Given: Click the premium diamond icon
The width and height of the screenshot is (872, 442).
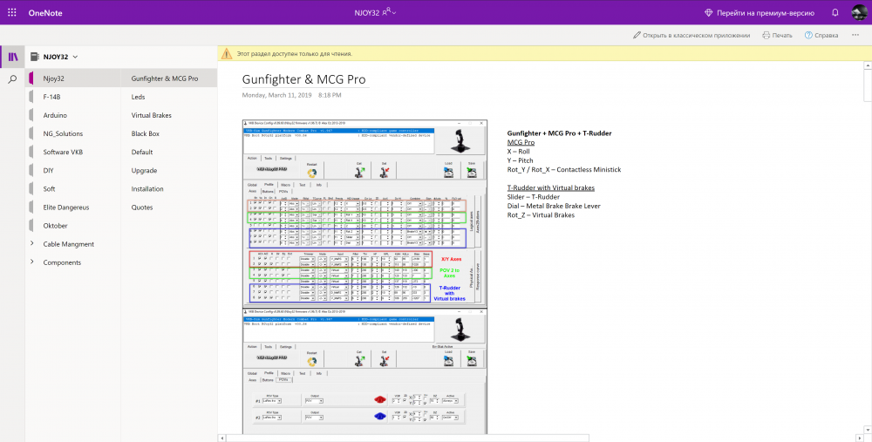Looking at the screenshot, I should pos(708,13).
